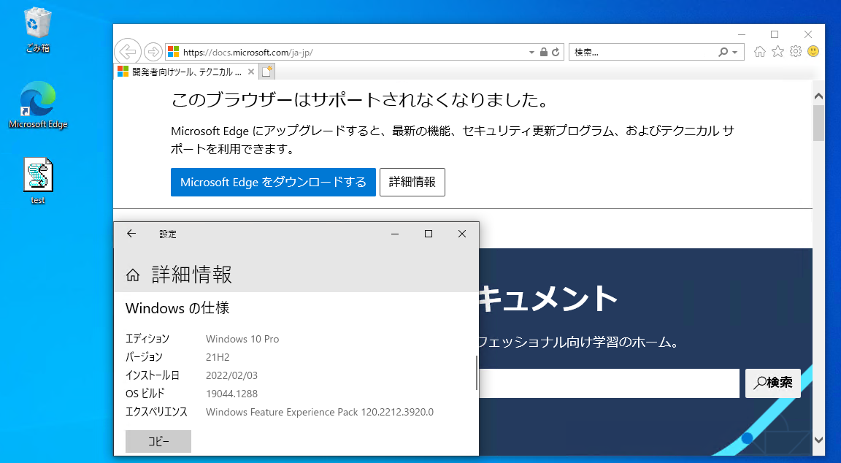This screenshot has height=463, width=841.
Task: Select the test script file on desktop
Action: (x=38, y=181)
